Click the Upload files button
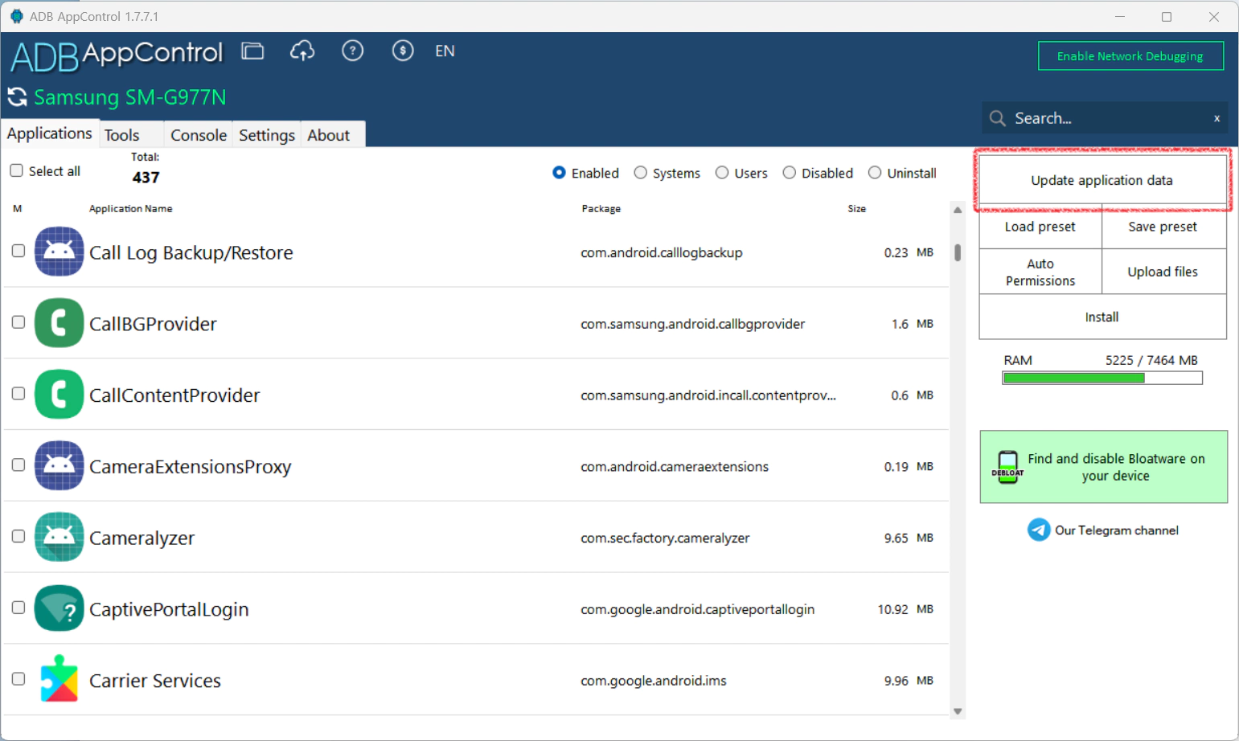Viewport: 1239px width, 741px height. pyautogui.click(x=1163, y=272)
